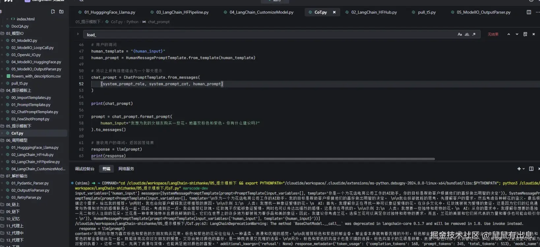The height and width of the screenshot is (247, 540).
Task: Click the find input field containing load_
Action: pyautogui.click(x=264, y=35)
